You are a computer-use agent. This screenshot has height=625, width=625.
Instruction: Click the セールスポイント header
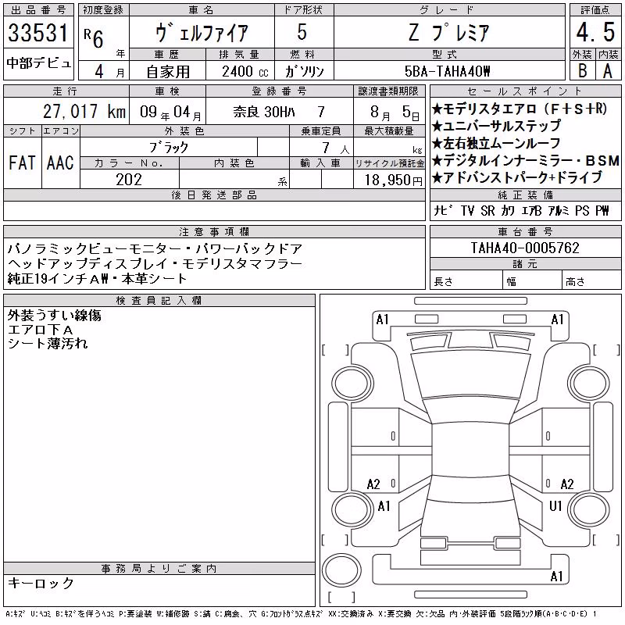(x=525, y=91)
